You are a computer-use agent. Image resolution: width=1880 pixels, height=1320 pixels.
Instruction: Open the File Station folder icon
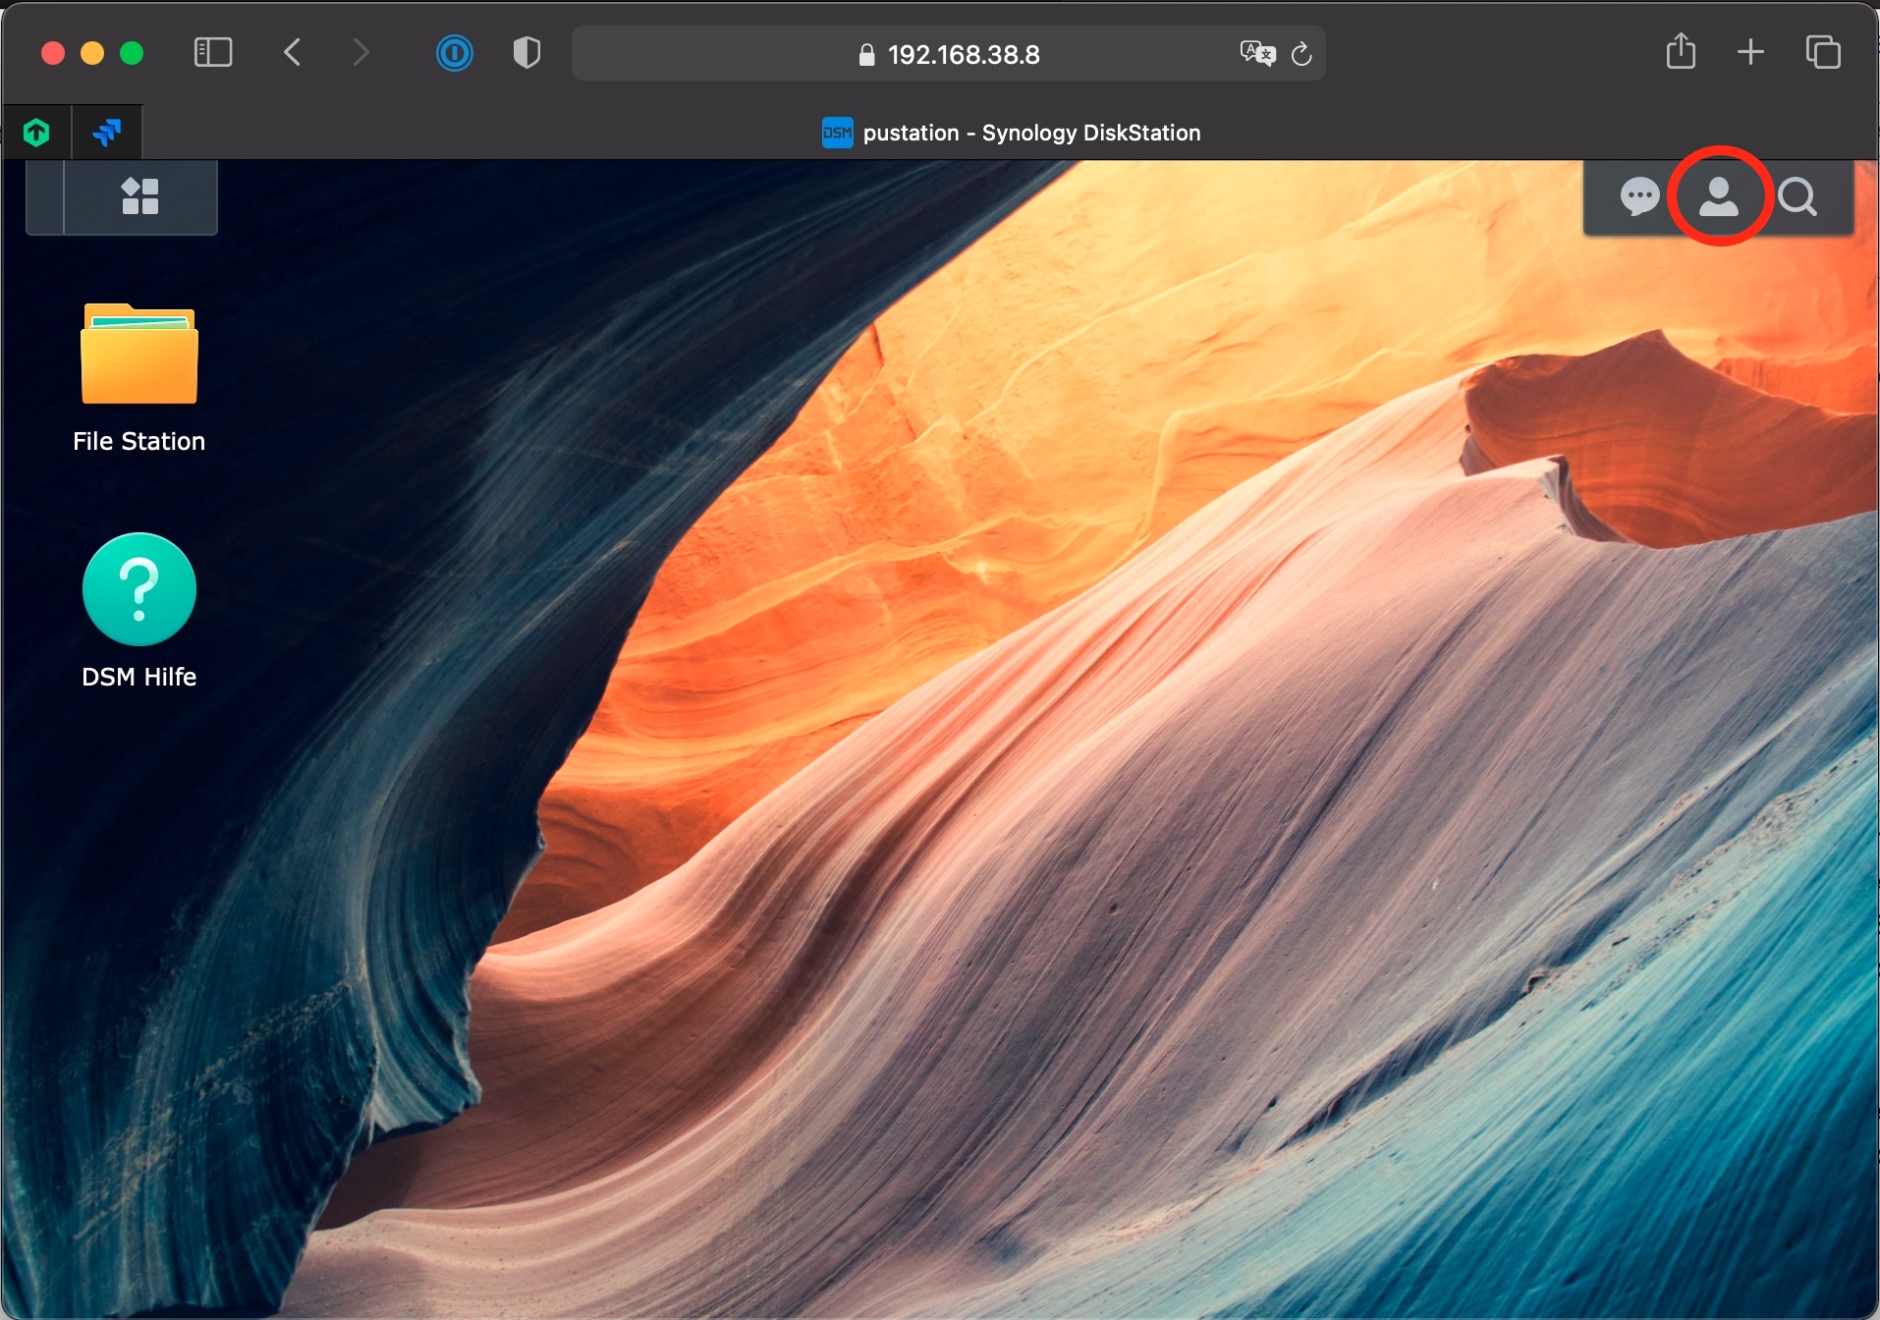pos(139,355)
